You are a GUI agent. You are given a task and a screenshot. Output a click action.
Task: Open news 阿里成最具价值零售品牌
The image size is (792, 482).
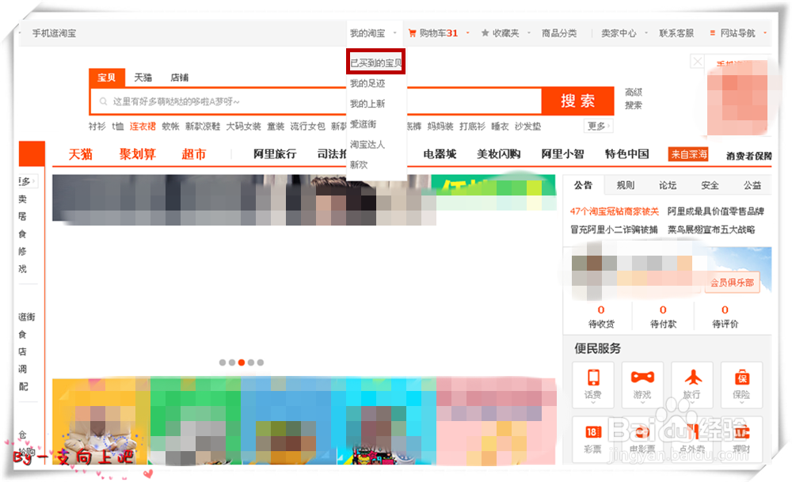[x=716, y=211]
